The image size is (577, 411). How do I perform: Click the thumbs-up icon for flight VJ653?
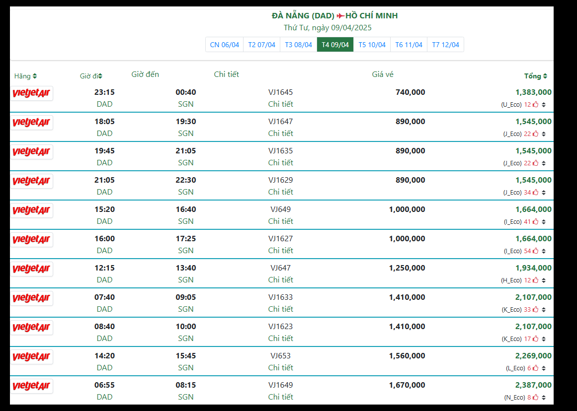[535, 368]
